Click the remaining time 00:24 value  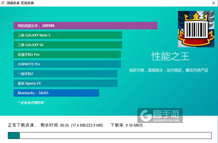coord(65,125)
